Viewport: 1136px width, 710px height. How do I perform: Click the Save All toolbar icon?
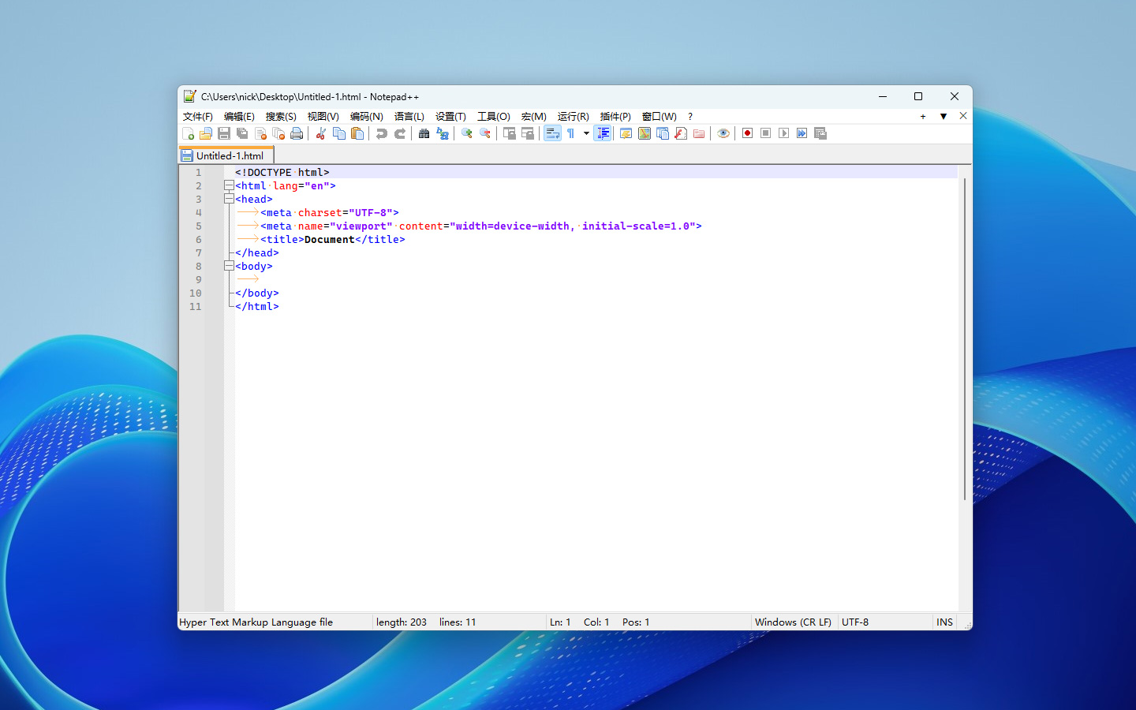(242, 133)
